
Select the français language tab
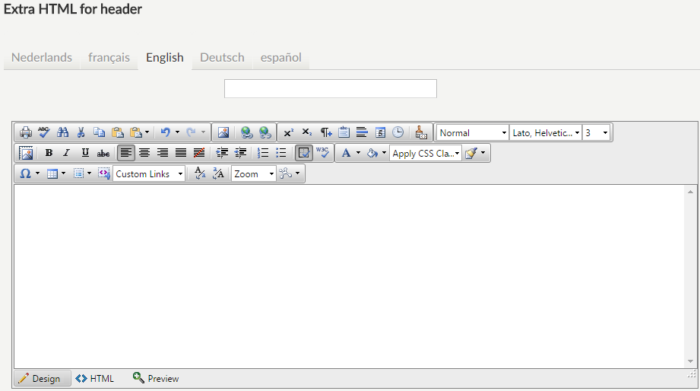point(109,58)
